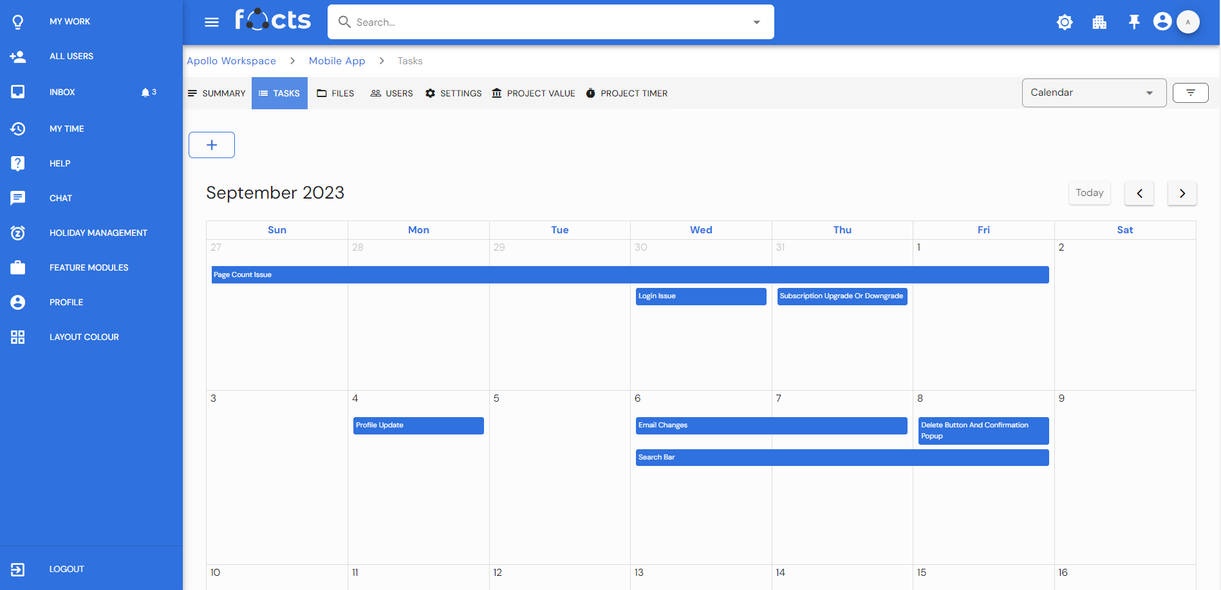Open Holiday Management from sidebar

point(98,233)
